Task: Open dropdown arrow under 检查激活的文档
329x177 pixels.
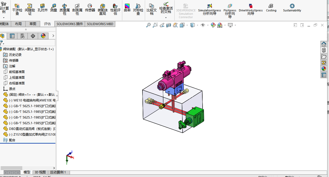Action: coord(166,18)
